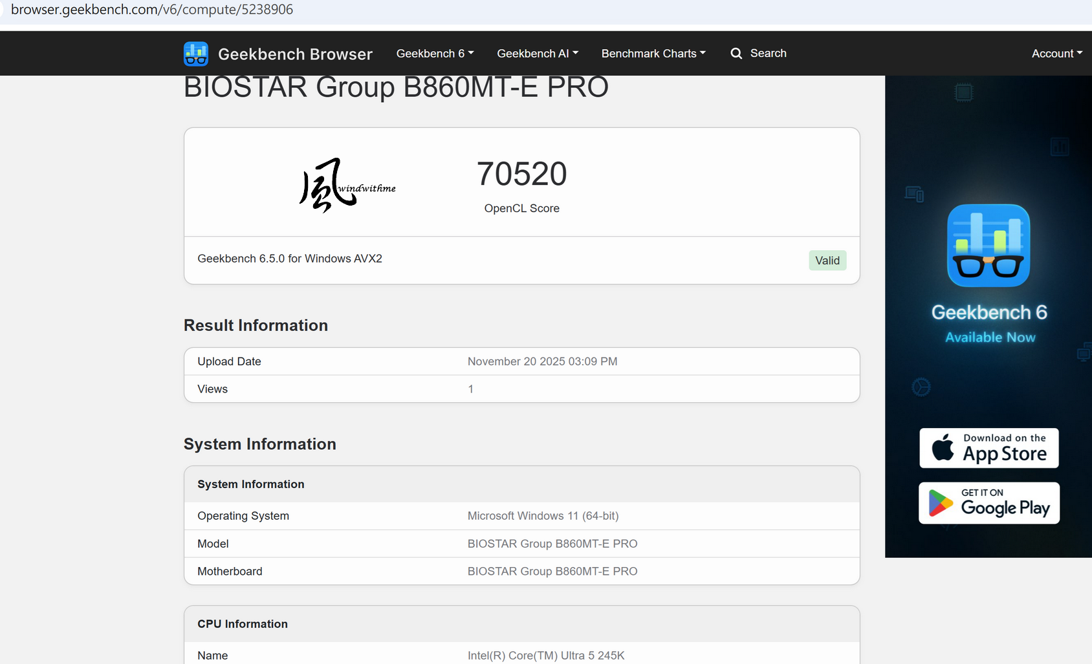Open the Benchmark Charts dropdown
1092x664 pixels.
[x=653, y=54]
